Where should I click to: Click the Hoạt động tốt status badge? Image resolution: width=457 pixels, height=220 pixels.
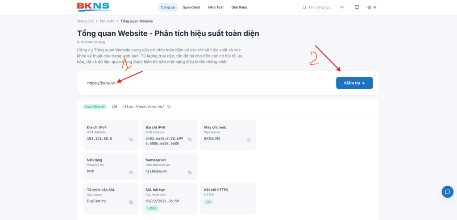tap(95, 107)
